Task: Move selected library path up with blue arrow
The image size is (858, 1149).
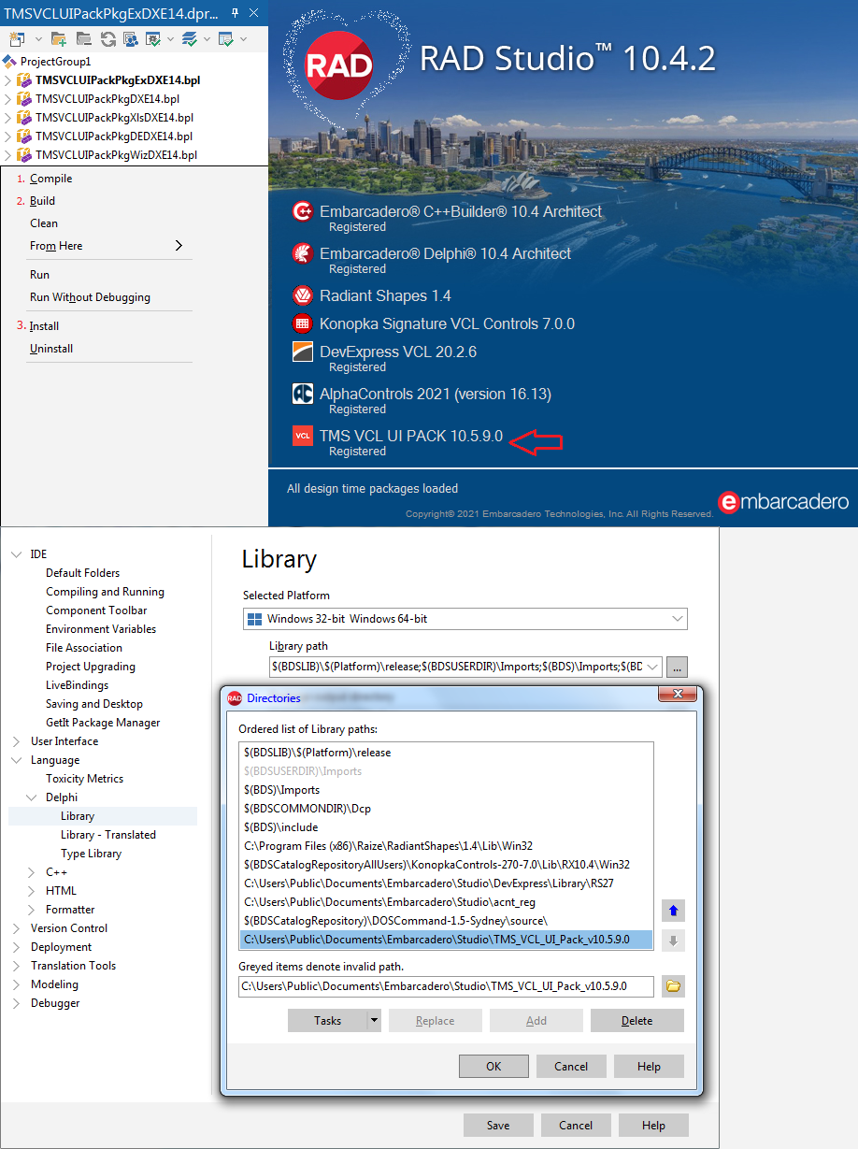Action: pyautogui.click(x=673, y=911)
